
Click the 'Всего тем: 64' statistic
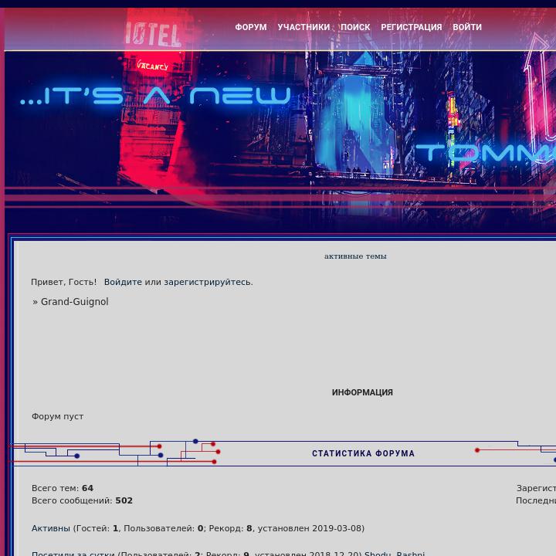(x=63, y=488)
